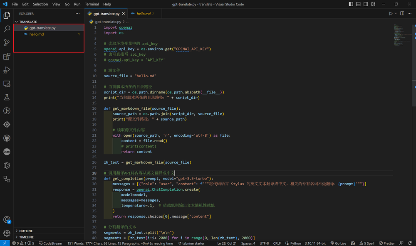Viewport: 416px width, 246px height.
Task: Open the Search view in activity bar
Action: coord(7,29)
